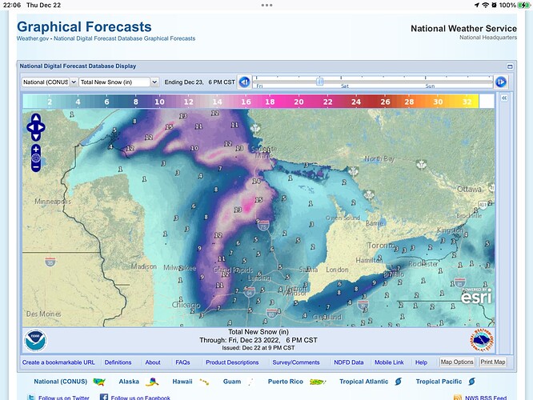The width and height of the screenshot is (533, 400).
Task: Open the Total New Snow element dropdown
Action: tap(118, 82)
